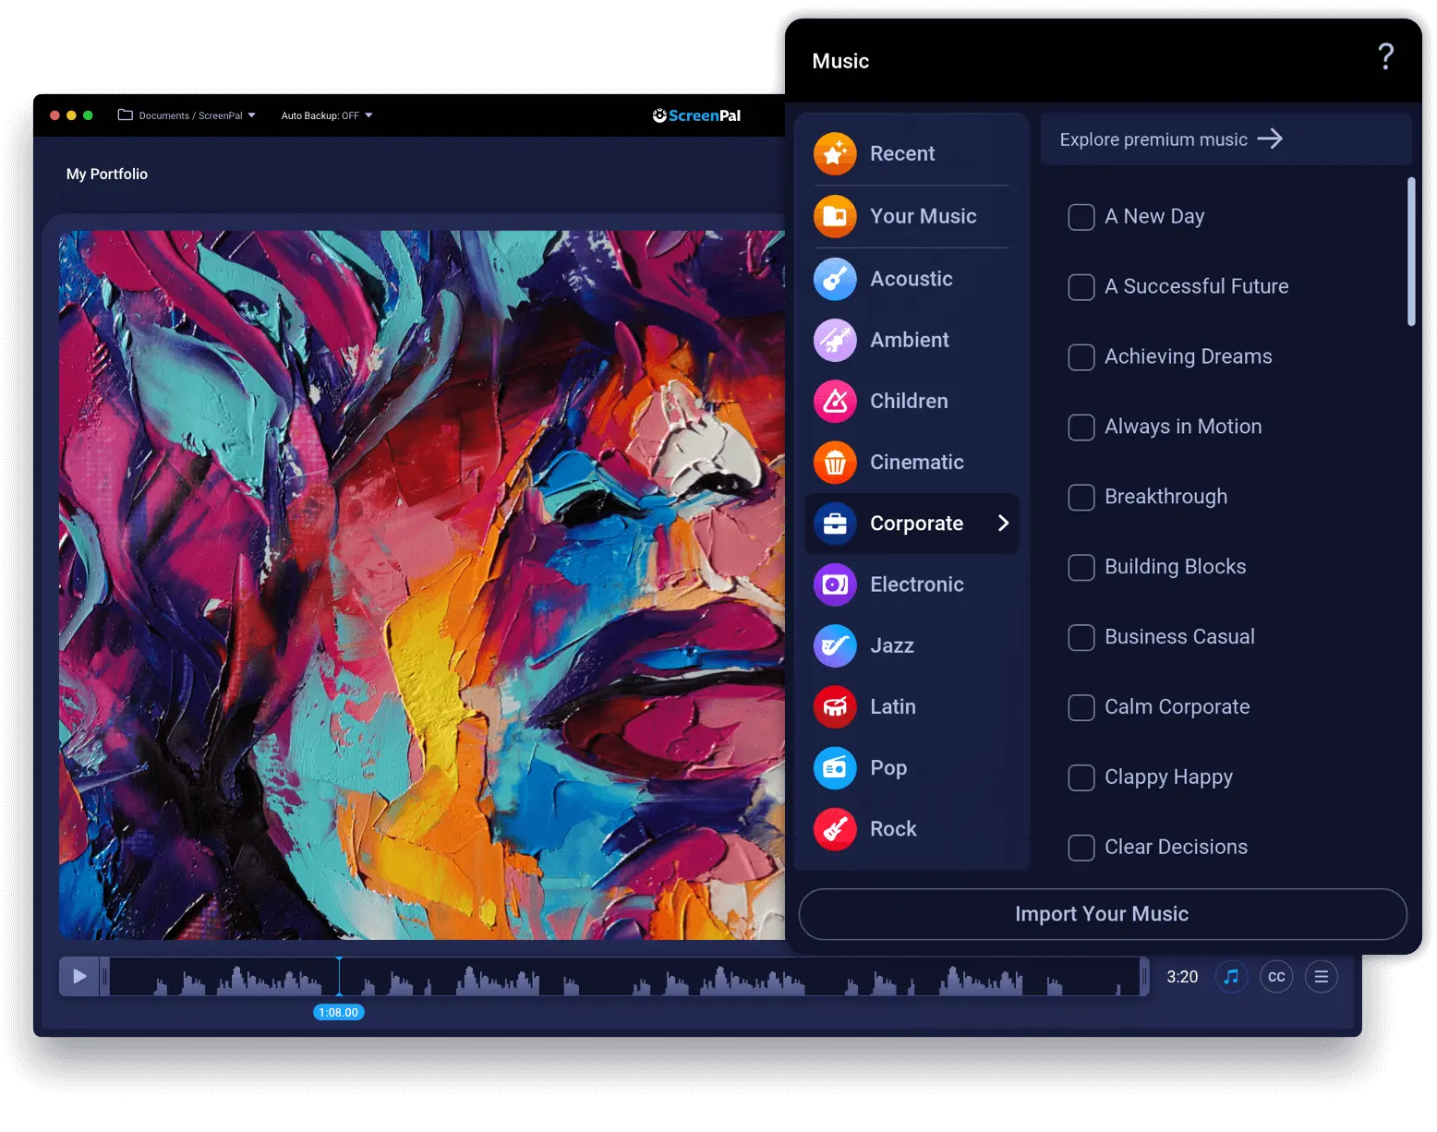Select the Acoustic music category
The image size is (1437, 1132).
pyautogui.click(x=834, y=278)
